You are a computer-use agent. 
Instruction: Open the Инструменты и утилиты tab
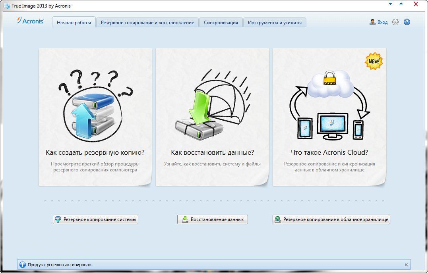click(x=275, y=23)
